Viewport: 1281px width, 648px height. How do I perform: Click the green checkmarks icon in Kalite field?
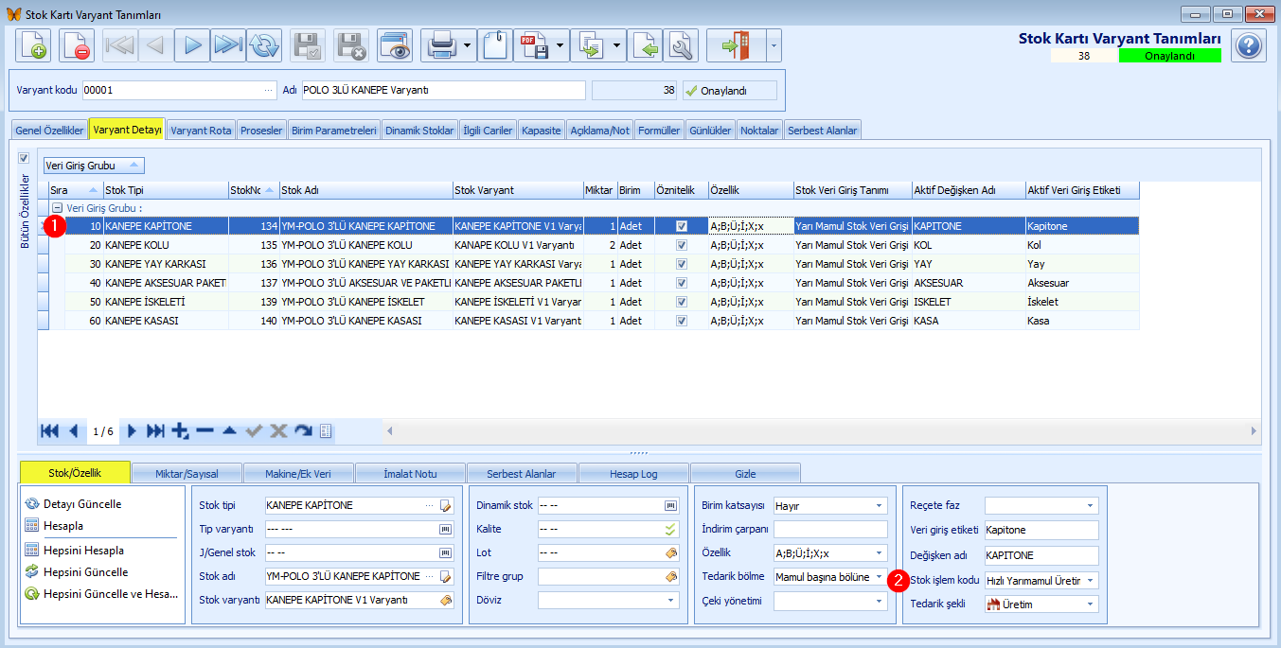click(x=671, y=529)
